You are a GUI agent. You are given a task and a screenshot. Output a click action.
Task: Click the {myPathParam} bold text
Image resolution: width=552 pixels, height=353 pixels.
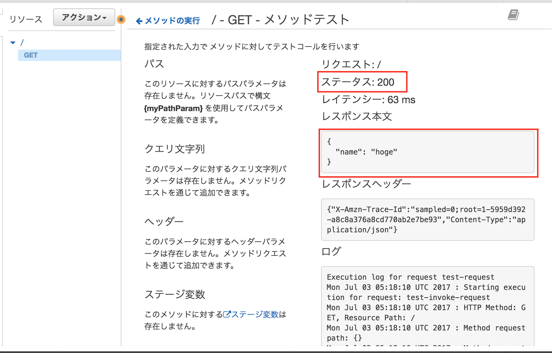(x=174, y=108)
